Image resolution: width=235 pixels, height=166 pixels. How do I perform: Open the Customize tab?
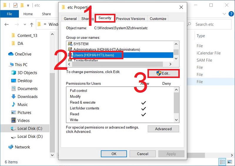(158, 18)
